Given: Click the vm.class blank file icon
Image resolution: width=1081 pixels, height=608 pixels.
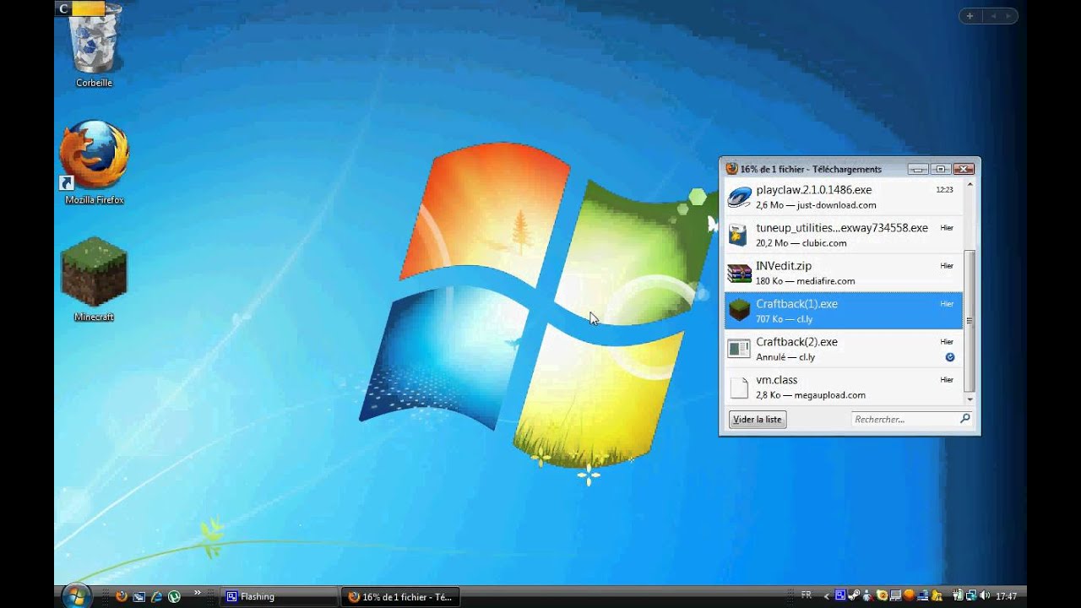Looking at the screenshot, I should (x=739, y=388).
